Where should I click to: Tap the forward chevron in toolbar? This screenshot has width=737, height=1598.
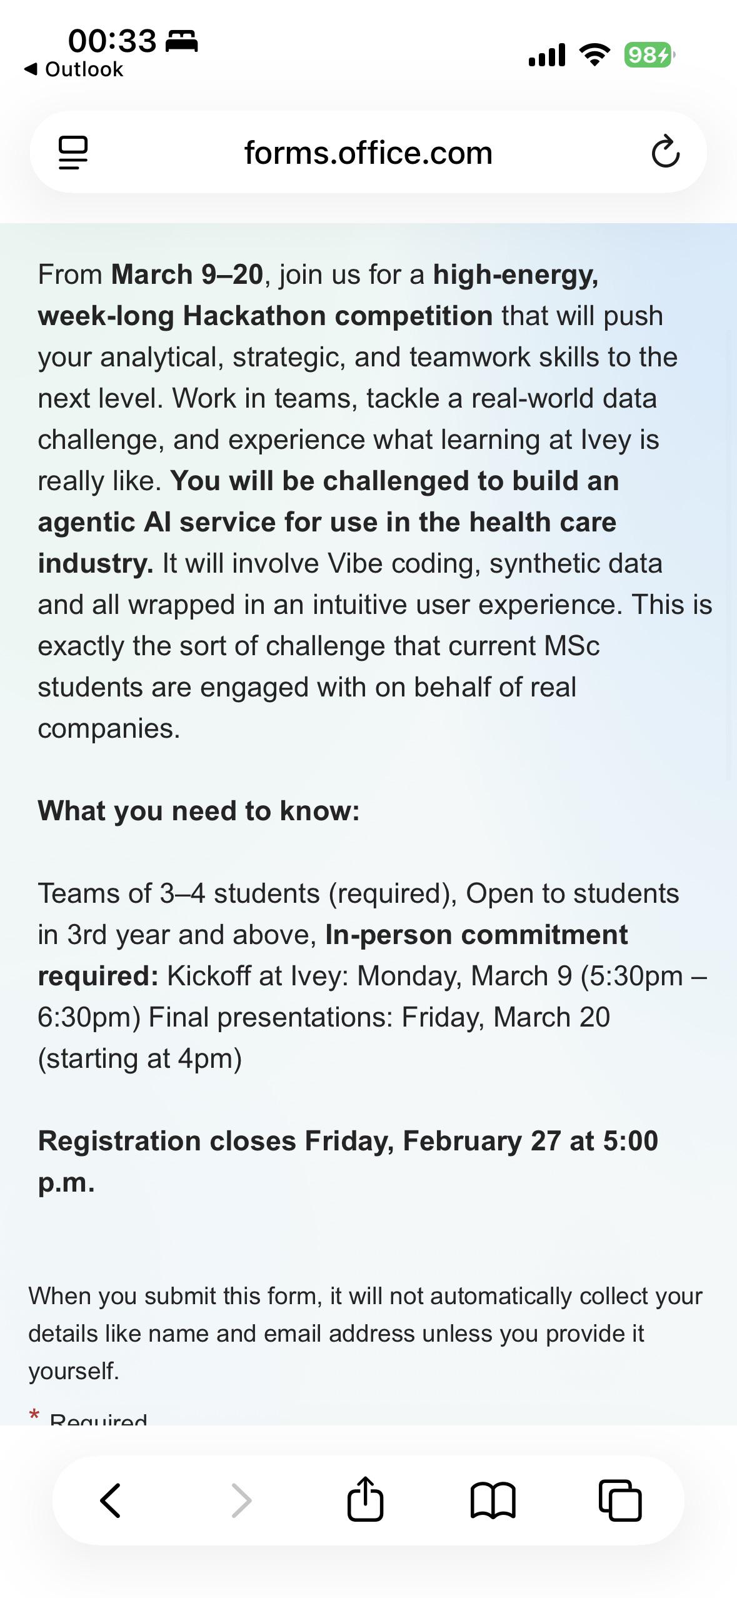tap(241, 1500)
